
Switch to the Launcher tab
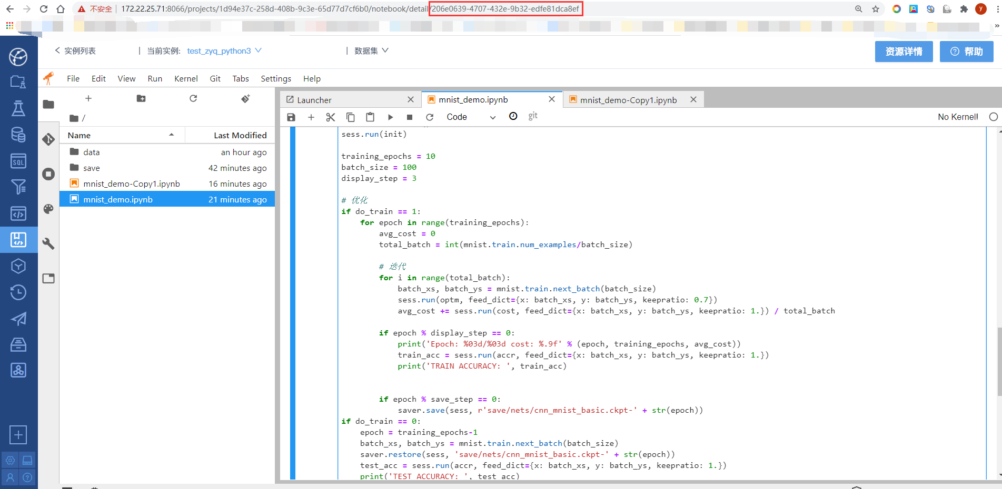click(350, 100)
